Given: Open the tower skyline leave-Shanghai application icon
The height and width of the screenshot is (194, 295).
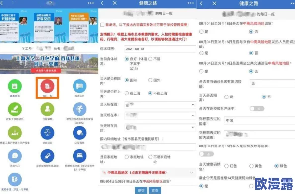Looking at the screenshot, I should [15, 133].
